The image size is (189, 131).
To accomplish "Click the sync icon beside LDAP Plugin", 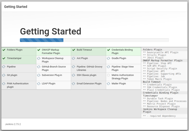I will pos(39,84).
